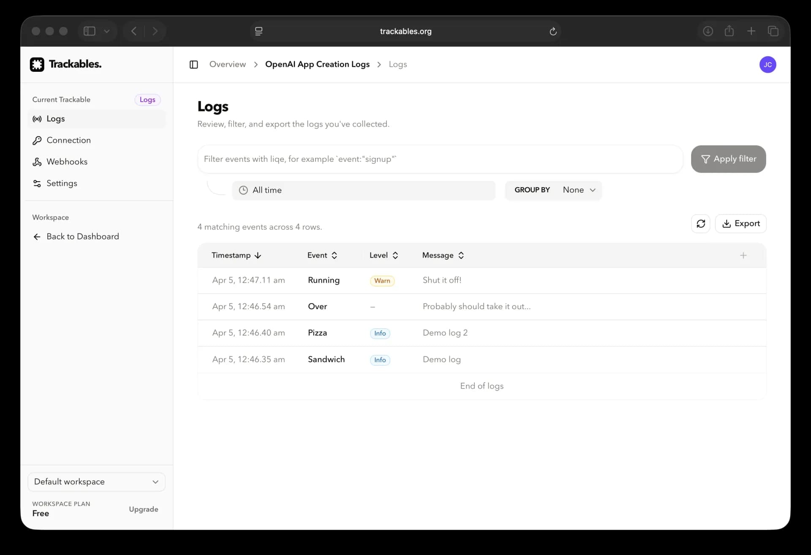
Task: Open Connection settings via the key icon
Action: 37,140
